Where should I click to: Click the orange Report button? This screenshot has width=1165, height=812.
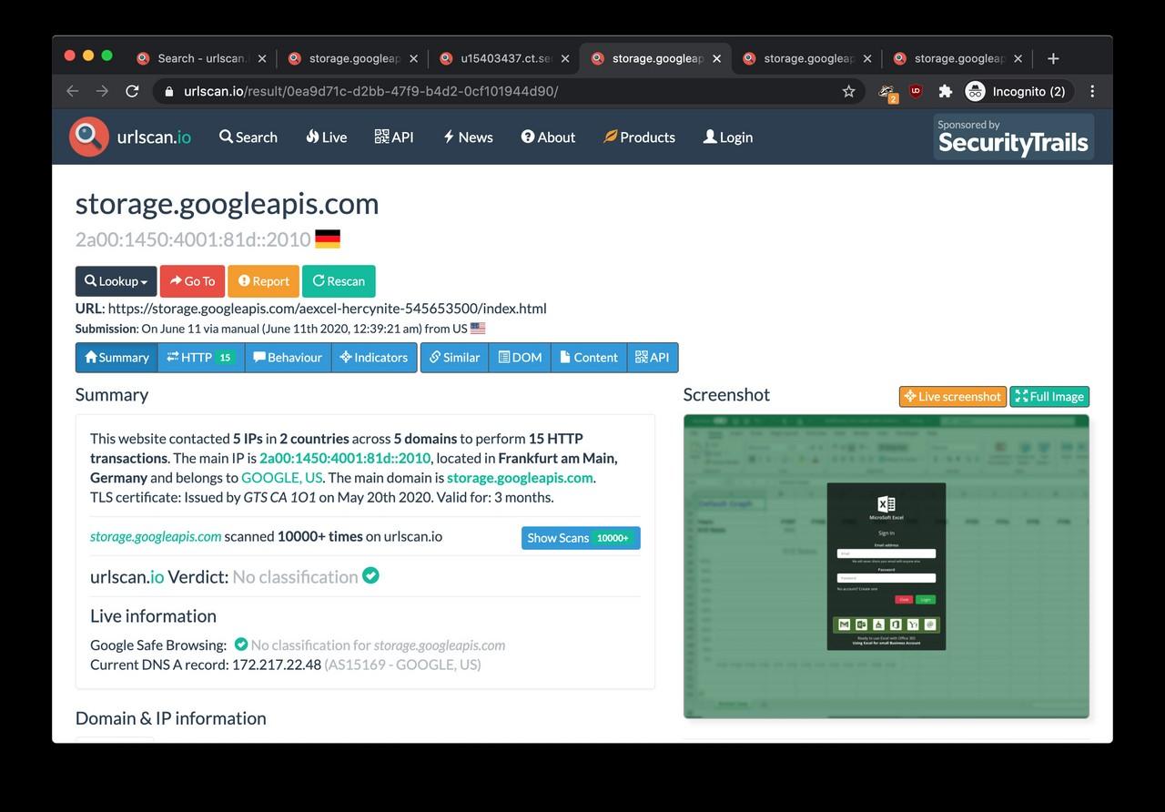(x=263, y=281)
